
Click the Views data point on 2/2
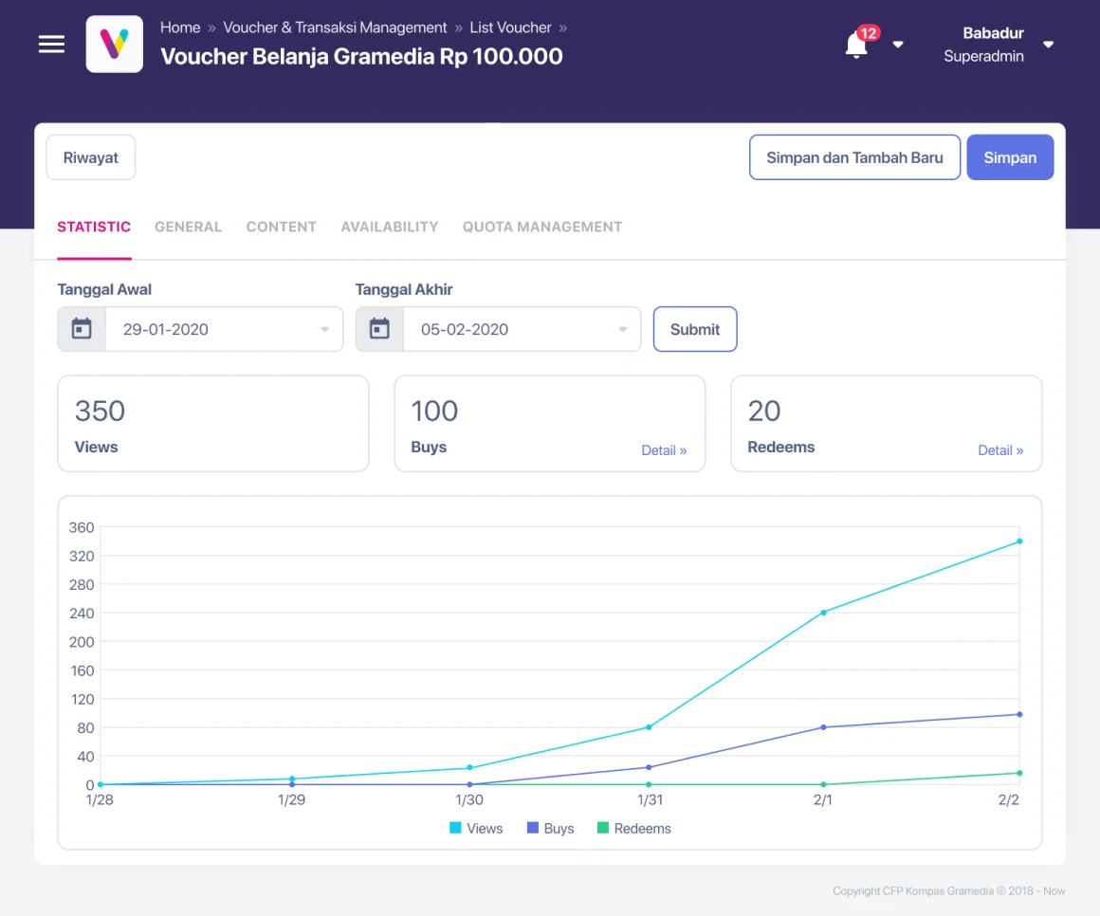tap(1019, 541)
